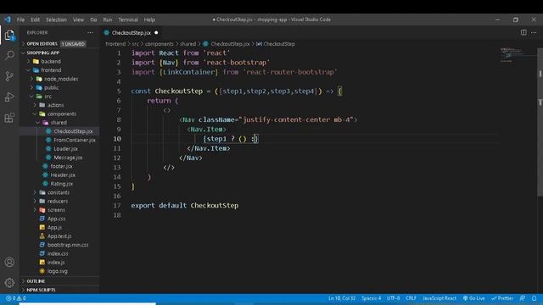Image resolution: width=543 pixels, height=305 pixels.
Task: Open Header.jsx file
Action: tap(59, 175)
